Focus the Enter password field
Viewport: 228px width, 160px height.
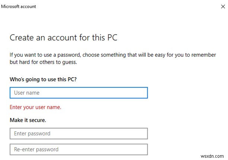click(79, 134)
